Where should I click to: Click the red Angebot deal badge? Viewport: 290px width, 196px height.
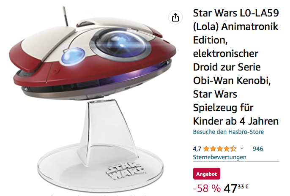point(207,174)
